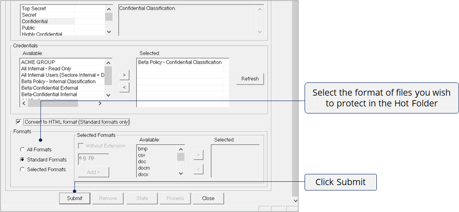The image size is (459, 212).
Task: Select Top Secret classification
Action: coord(34,9)
